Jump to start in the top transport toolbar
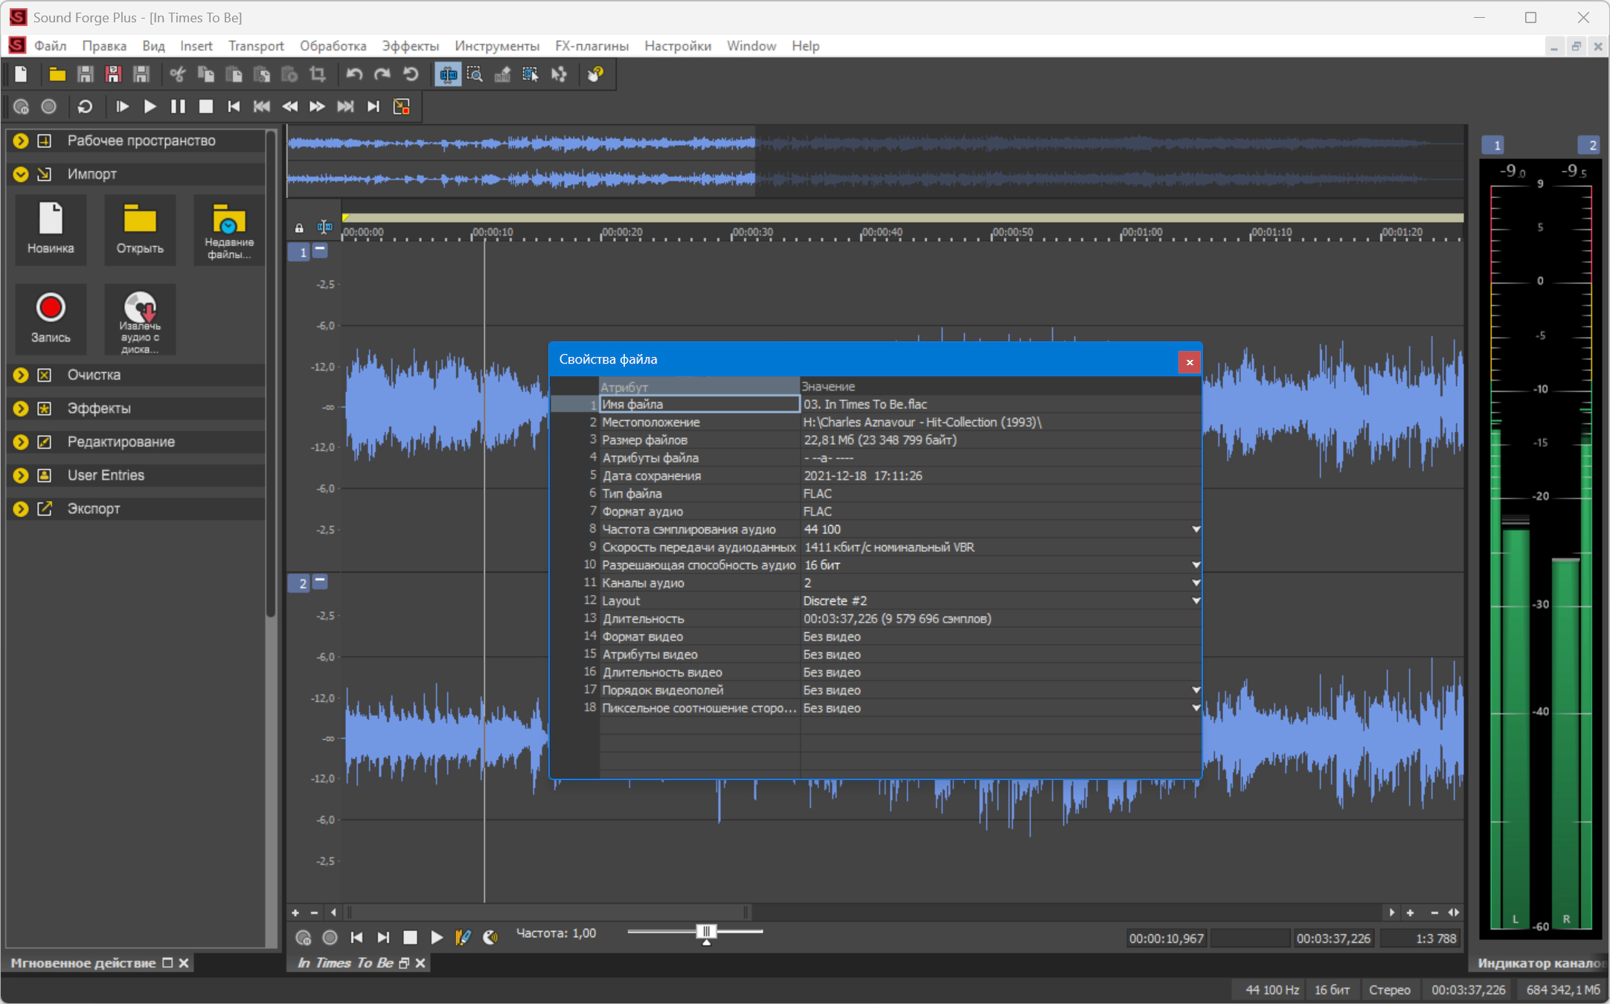1610x1004 pixels. pyautogui.click(x=234, y=107)
